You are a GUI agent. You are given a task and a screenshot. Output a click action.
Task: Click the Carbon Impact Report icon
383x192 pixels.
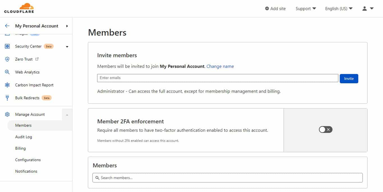pyautogui.click(x=7, y=85)
